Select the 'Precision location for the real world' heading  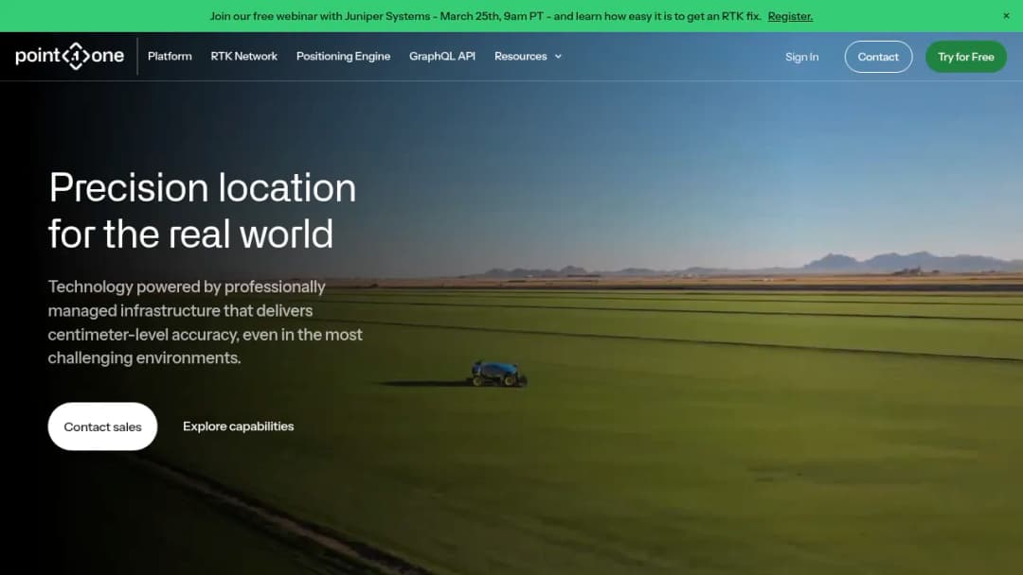pyautogui.click(x=203, y=210)
